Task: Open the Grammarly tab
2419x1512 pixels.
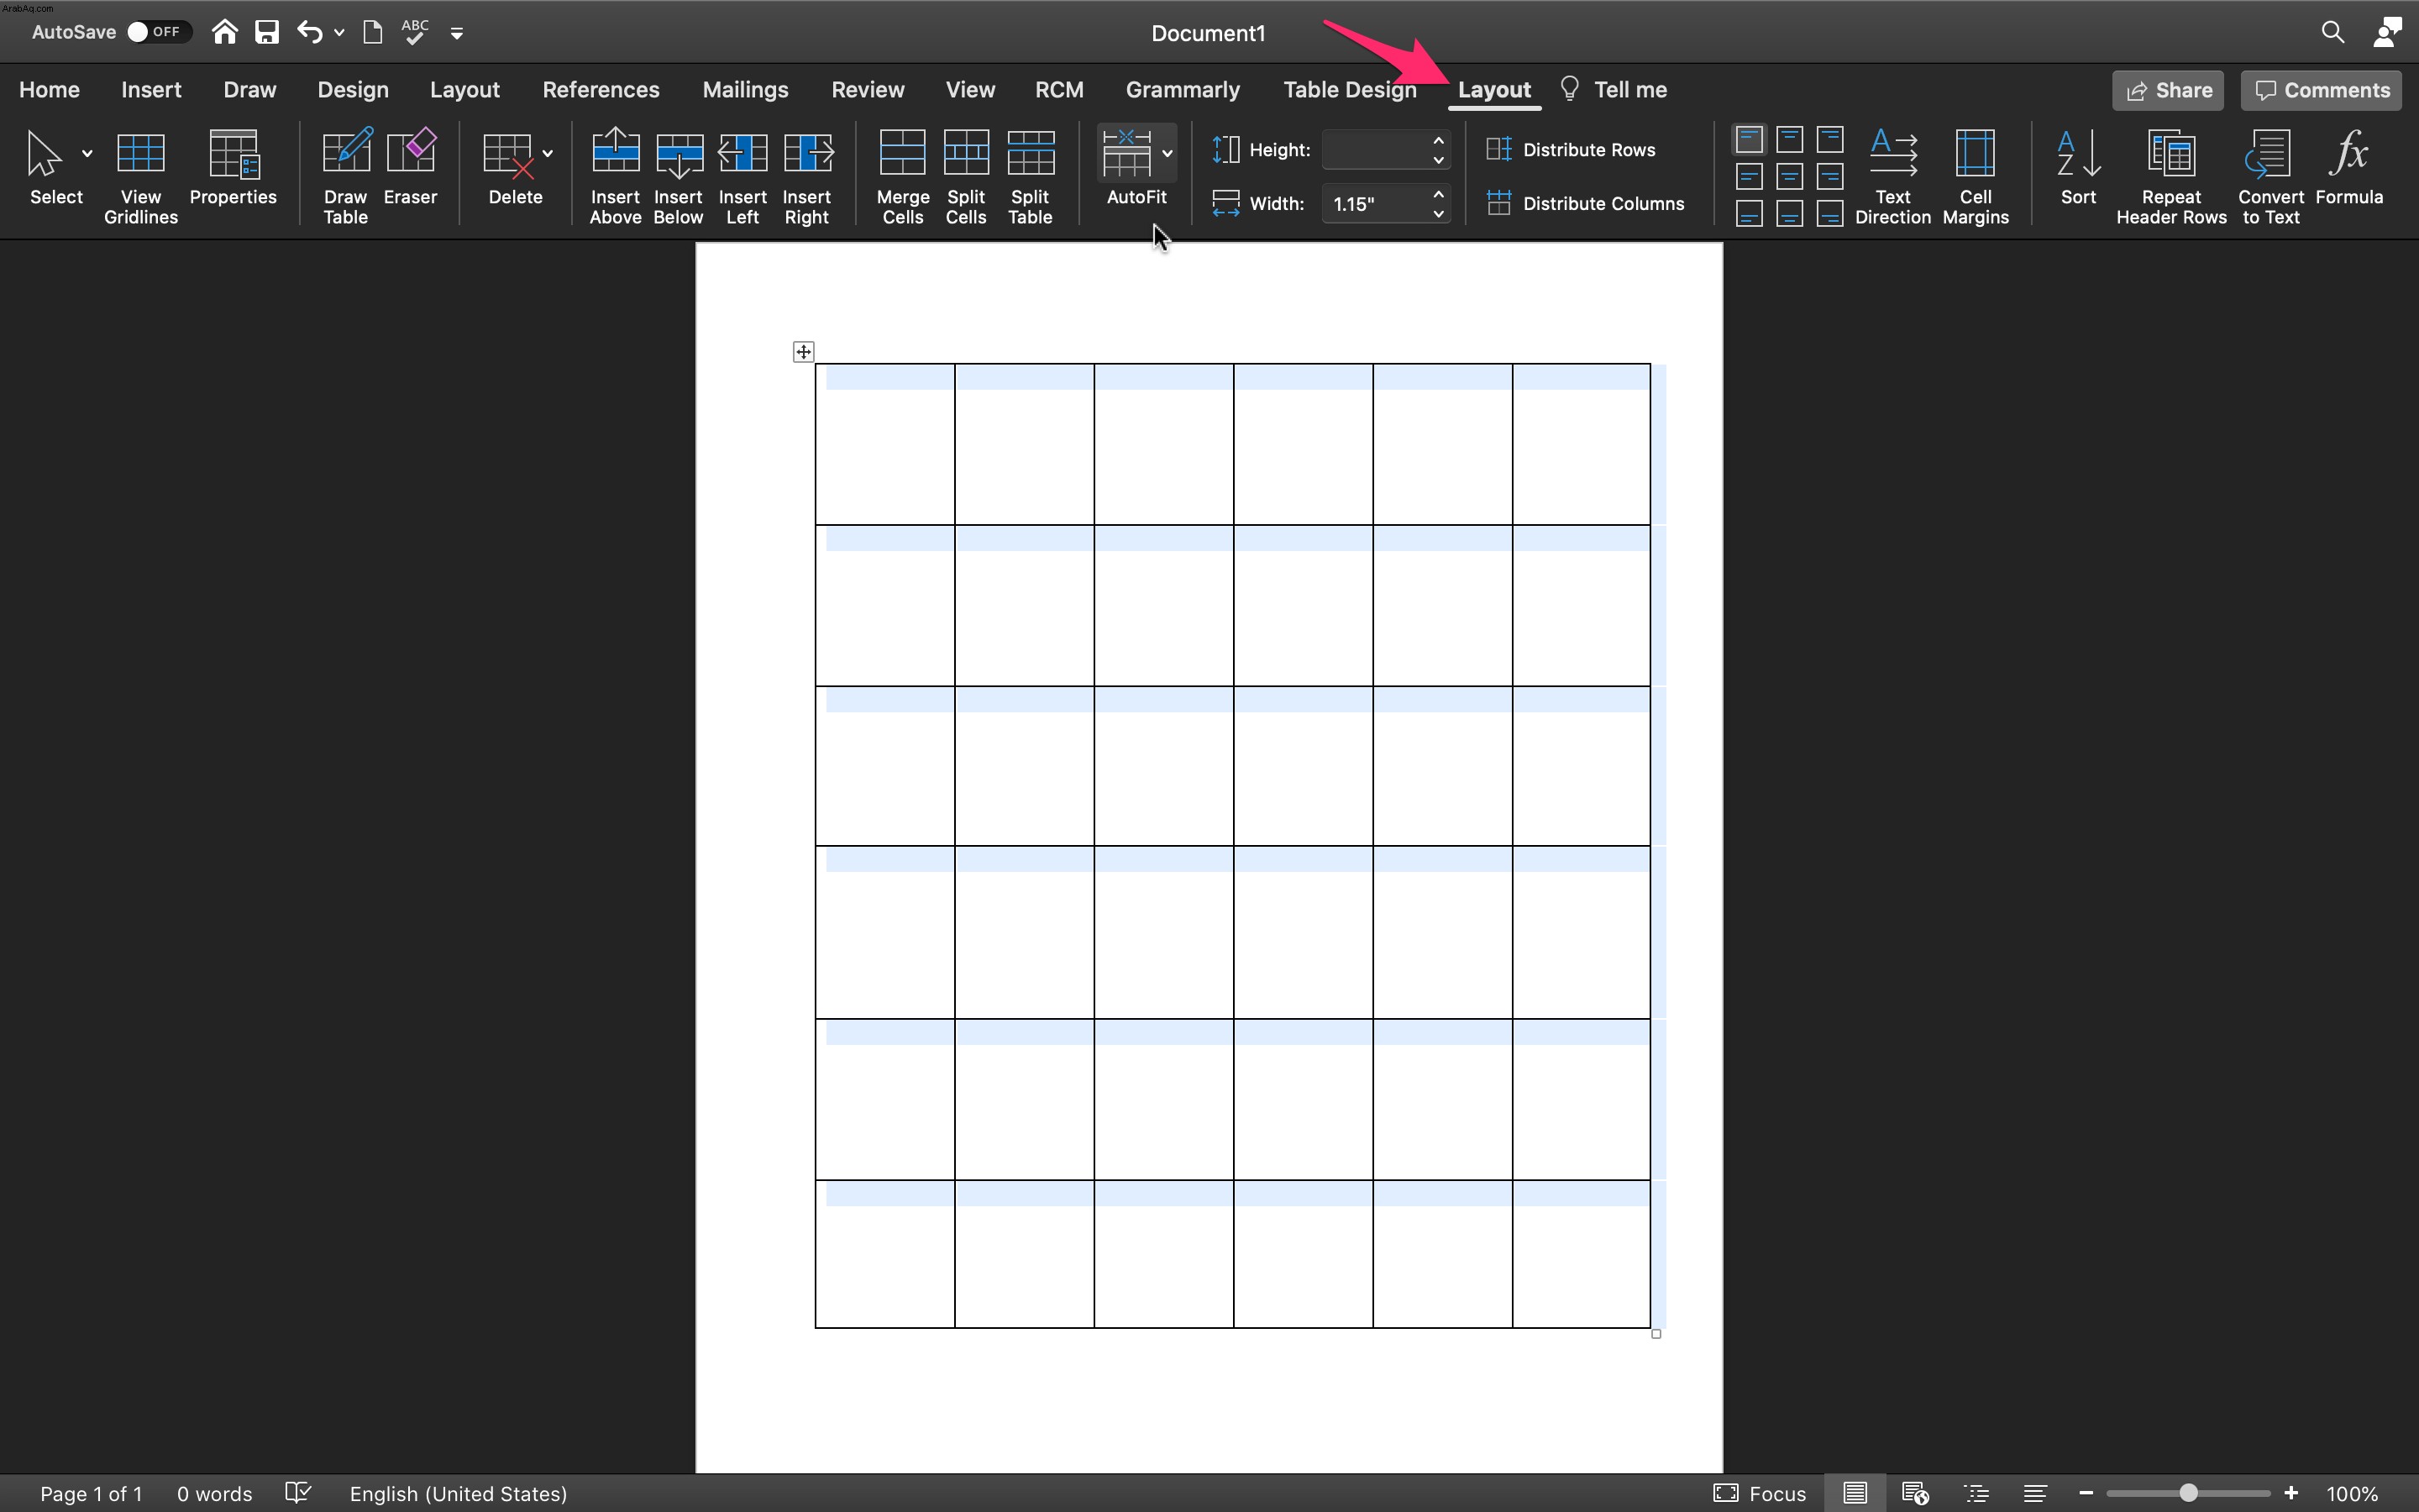Action: point(1183,90)
